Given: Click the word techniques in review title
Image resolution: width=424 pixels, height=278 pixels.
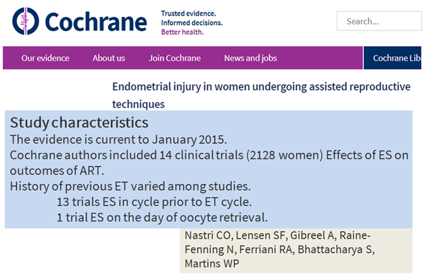Looking at the screenshot, I should 139,104.
